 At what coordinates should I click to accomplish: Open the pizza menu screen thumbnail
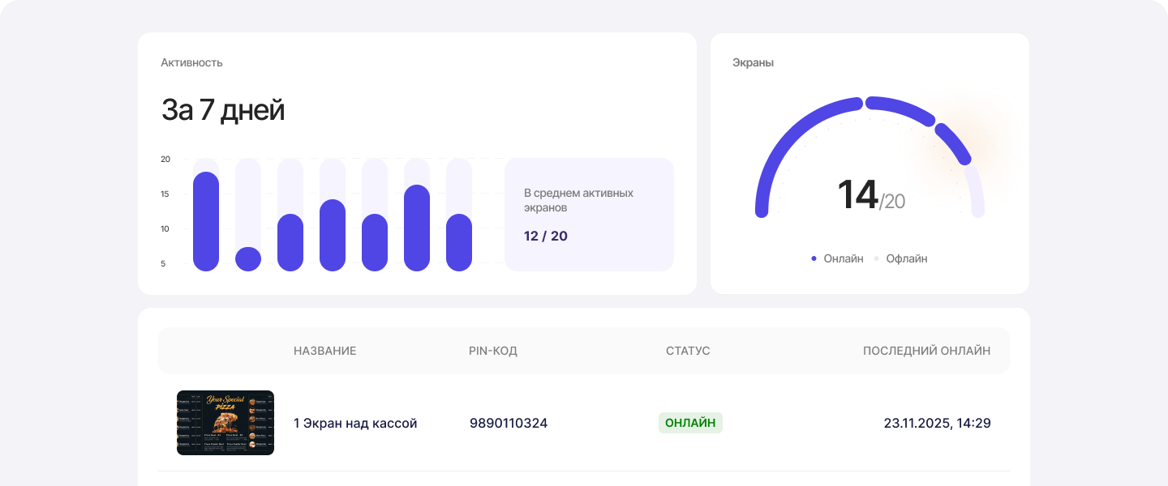225,423
